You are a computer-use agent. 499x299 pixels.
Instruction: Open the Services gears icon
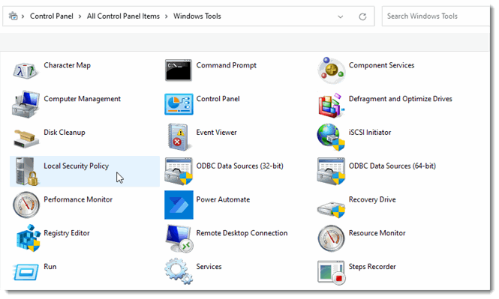[179, 271]
